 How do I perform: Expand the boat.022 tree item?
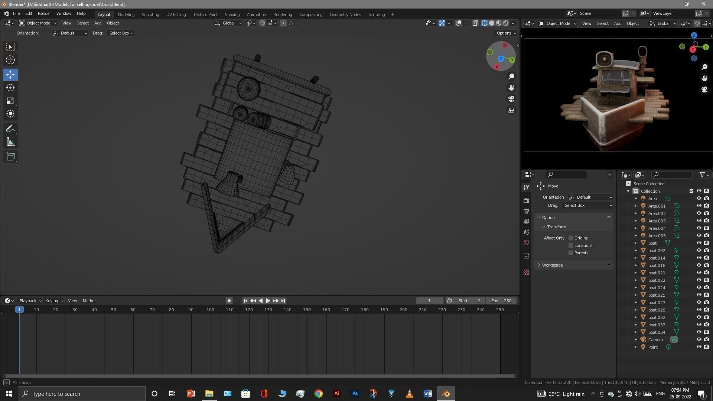(635, 280)
